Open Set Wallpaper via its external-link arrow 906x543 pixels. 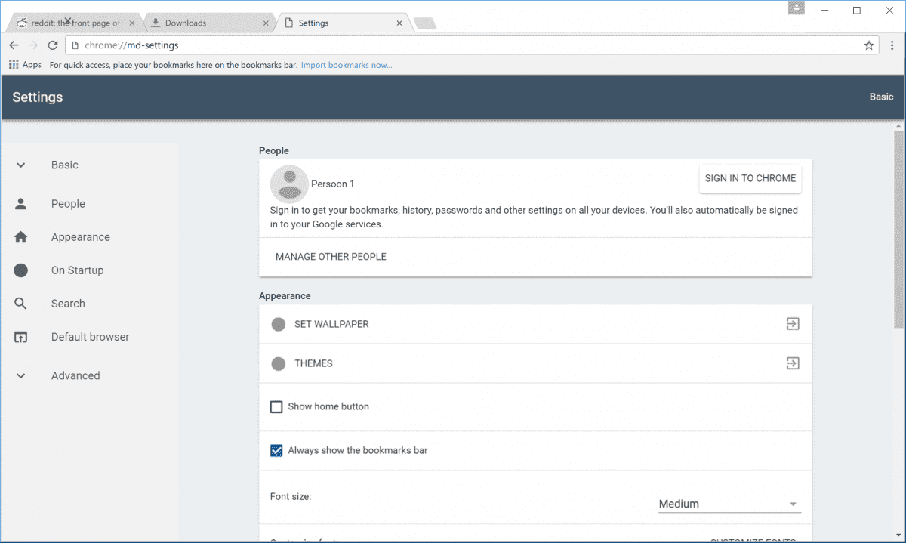point(792,323)
